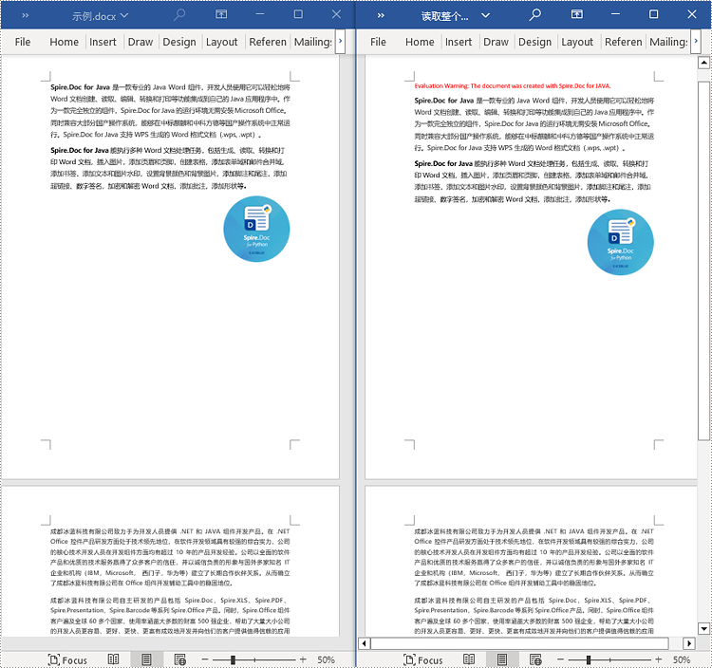Open Mailings tab in right window
This screenshot has width=712, height=668.
coord(668,42)
